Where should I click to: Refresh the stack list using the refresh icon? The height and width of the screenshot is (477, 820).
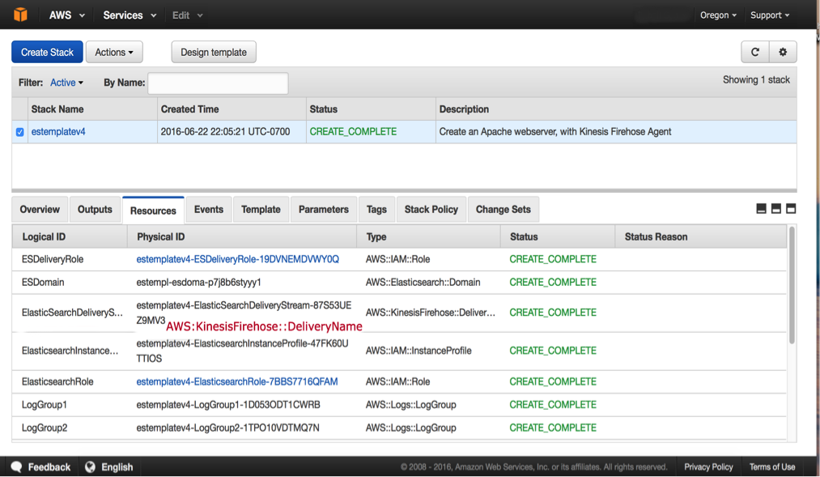tap(755, 51)
